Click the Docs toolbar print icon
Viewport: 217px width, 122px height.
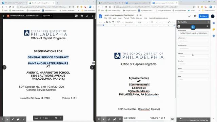pos(107,22)
